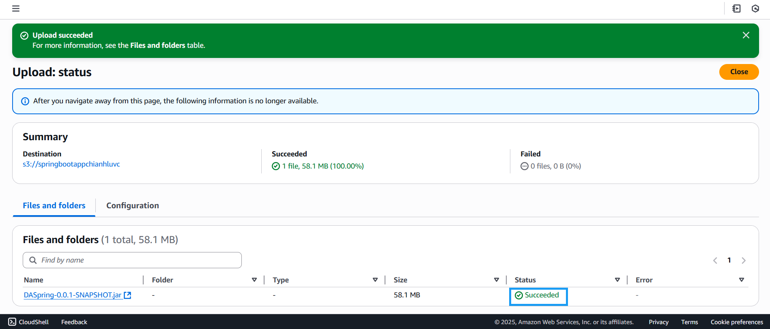This screenshot has height=329, width=770.
Task: Sort by the Status column arrow
Action: [617, 280]
